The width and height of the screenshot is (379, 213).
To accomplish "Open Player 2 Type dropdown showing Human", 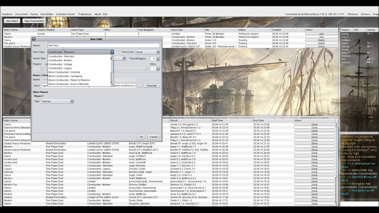I will pos(57,101).
